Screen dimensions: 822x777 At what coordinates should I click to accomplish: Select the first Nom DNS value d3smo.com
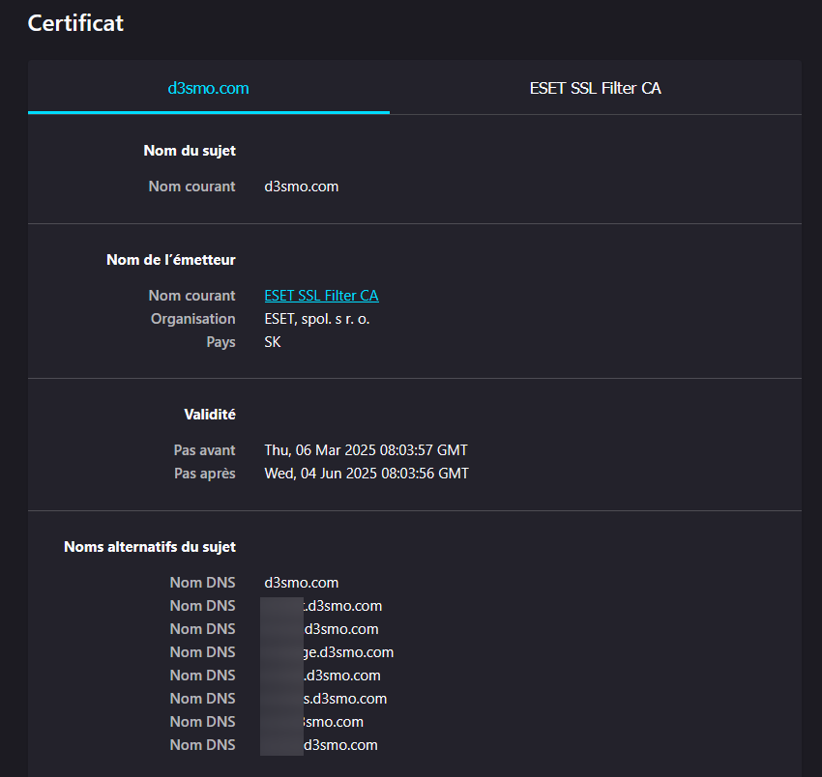click(x=302, y=583)
